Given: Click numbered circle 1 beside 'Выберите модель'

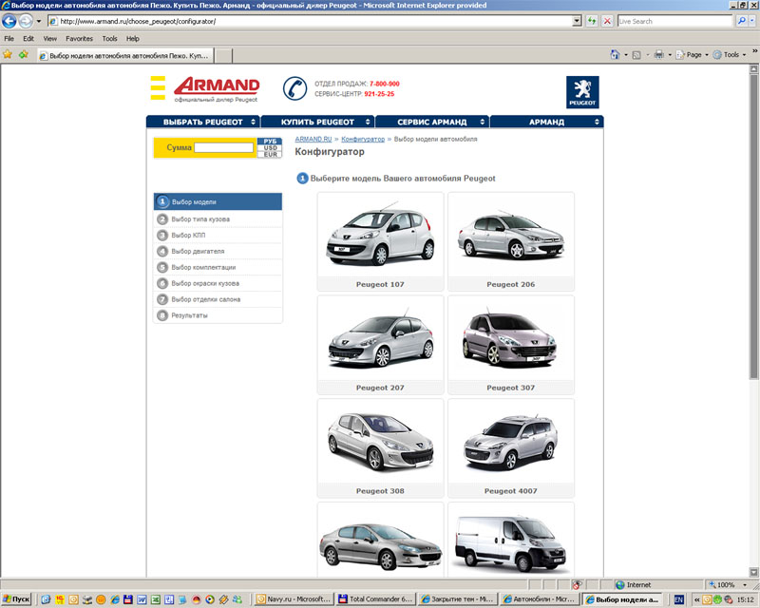Looking at the screenshot, I should 302,179.
